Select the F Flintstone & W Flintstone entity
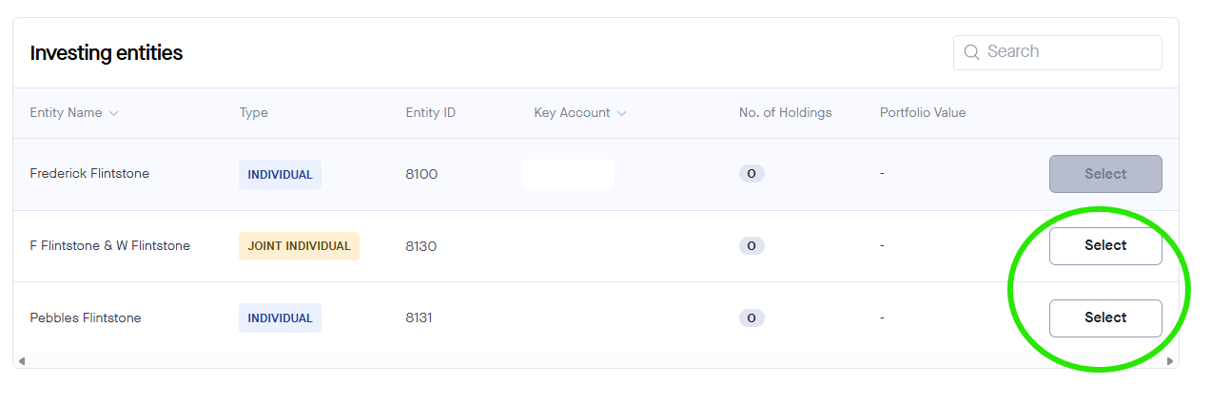Screen dimensions: 1211x404 1104,245
